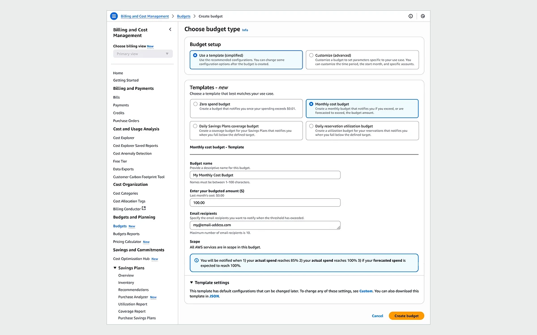Viewport: 537px width, 335px height.
Task: Open Data Exports in sidebar
Action: [124, 169]
